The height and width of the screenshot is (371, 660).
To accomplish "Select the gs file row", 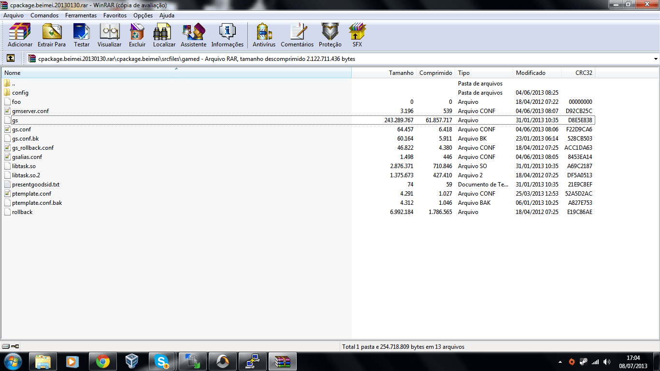I will [299, 120].
